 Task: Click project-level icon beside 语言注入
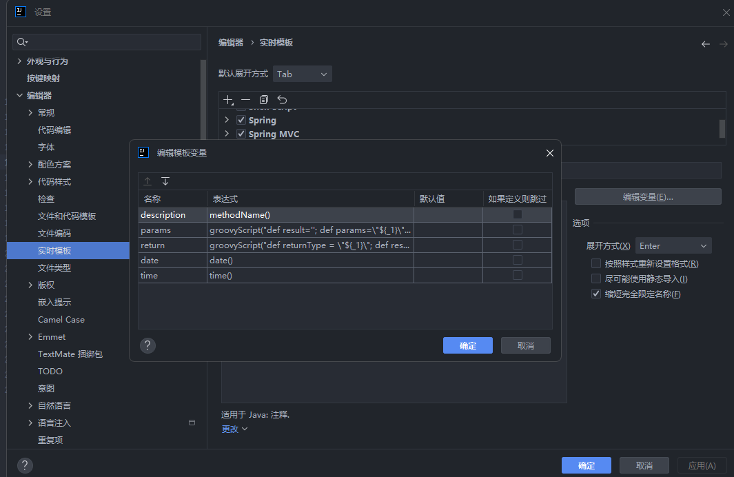(x=192, y=423)
